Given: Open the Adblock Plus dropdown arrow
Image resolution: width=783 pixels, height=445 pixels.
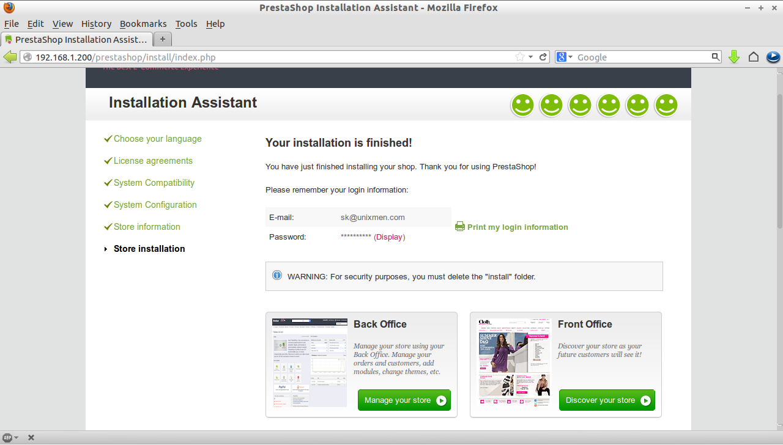Looking at the screenshot, I should (16, 438).
